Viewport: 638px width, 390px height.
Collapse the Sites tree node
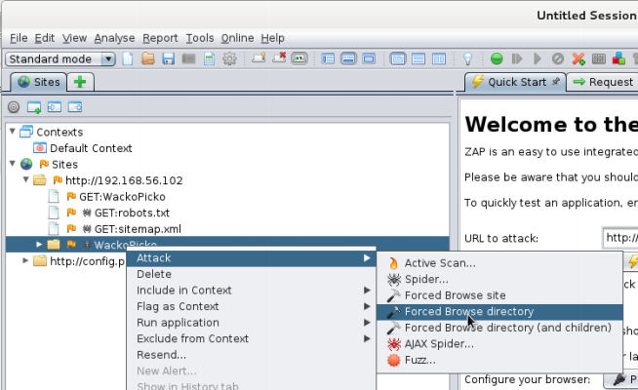pyautogui.click(x=12, y=165)
